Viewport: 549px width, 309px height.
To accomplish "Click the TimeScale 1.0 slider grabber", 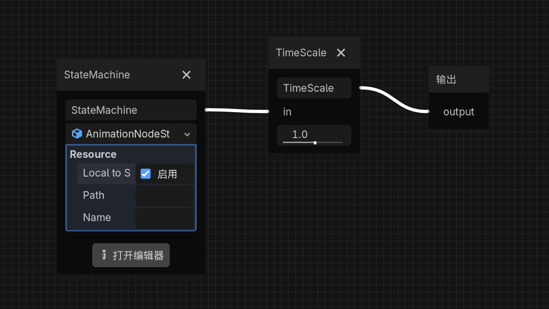I will [x=315, y=143].
